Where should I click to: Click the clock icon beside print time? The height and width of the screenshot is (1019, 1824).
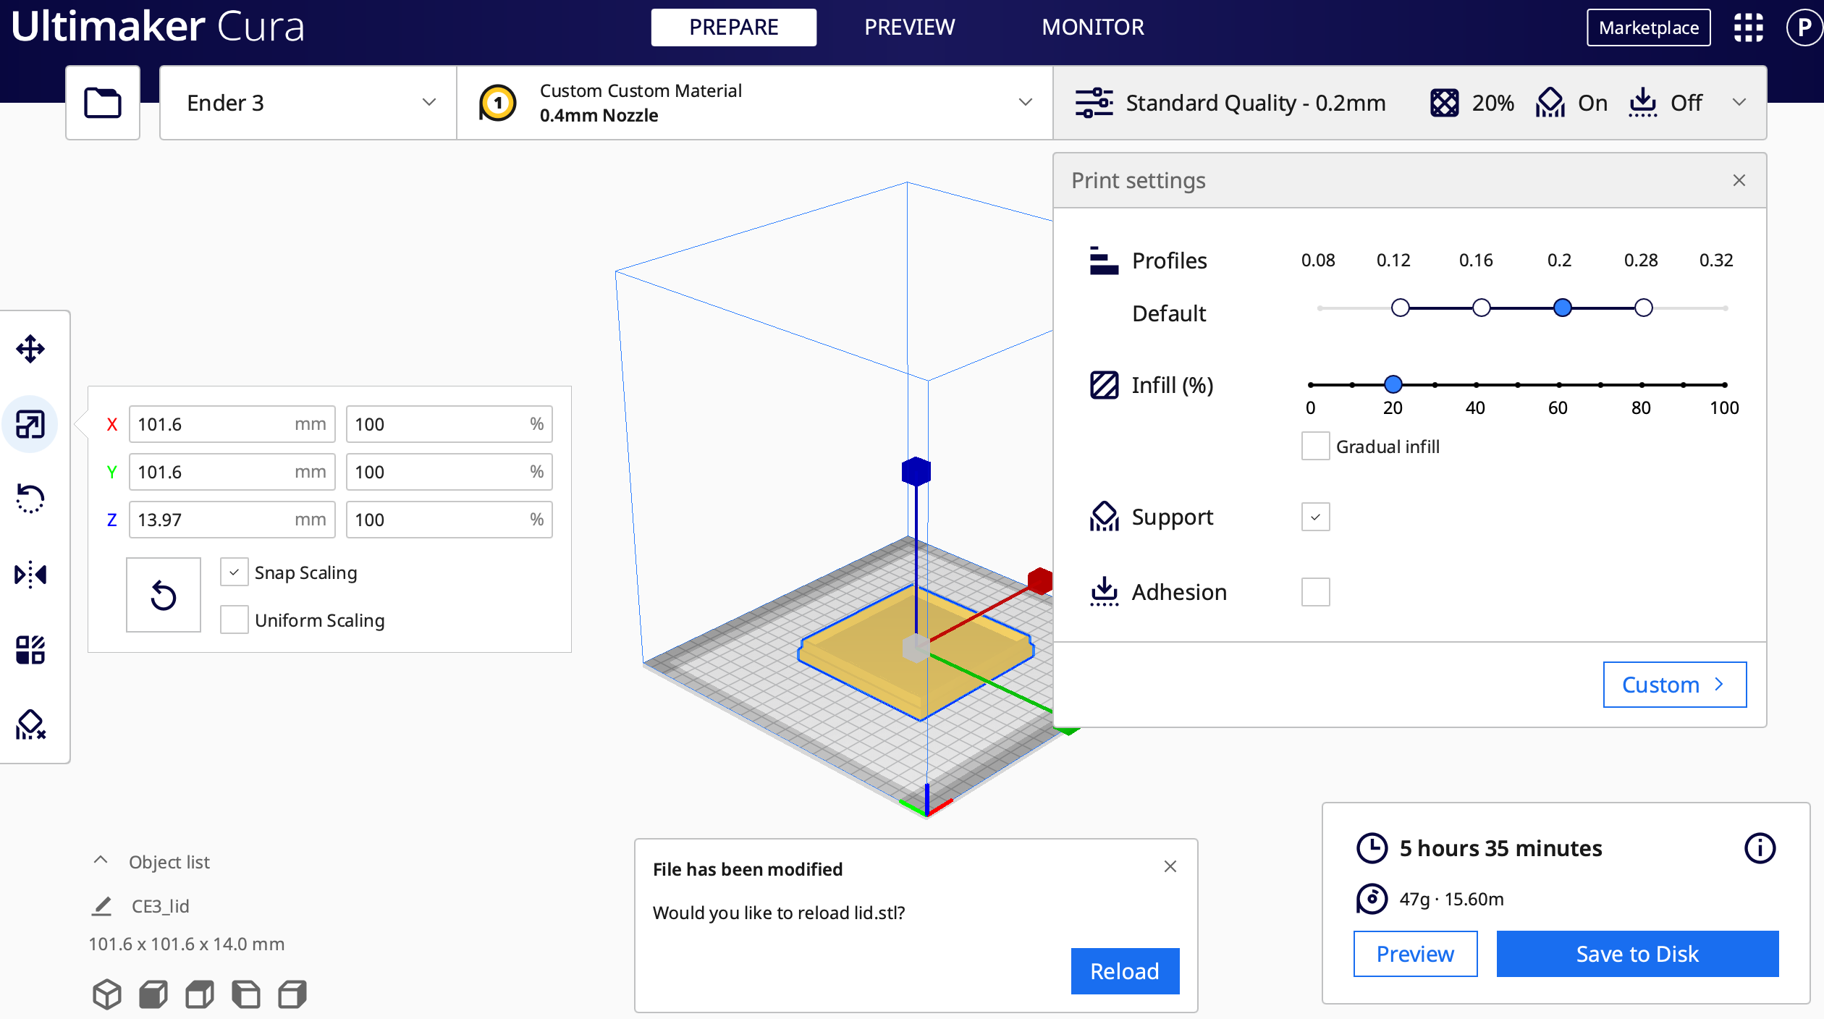(x=1372, y=848)
